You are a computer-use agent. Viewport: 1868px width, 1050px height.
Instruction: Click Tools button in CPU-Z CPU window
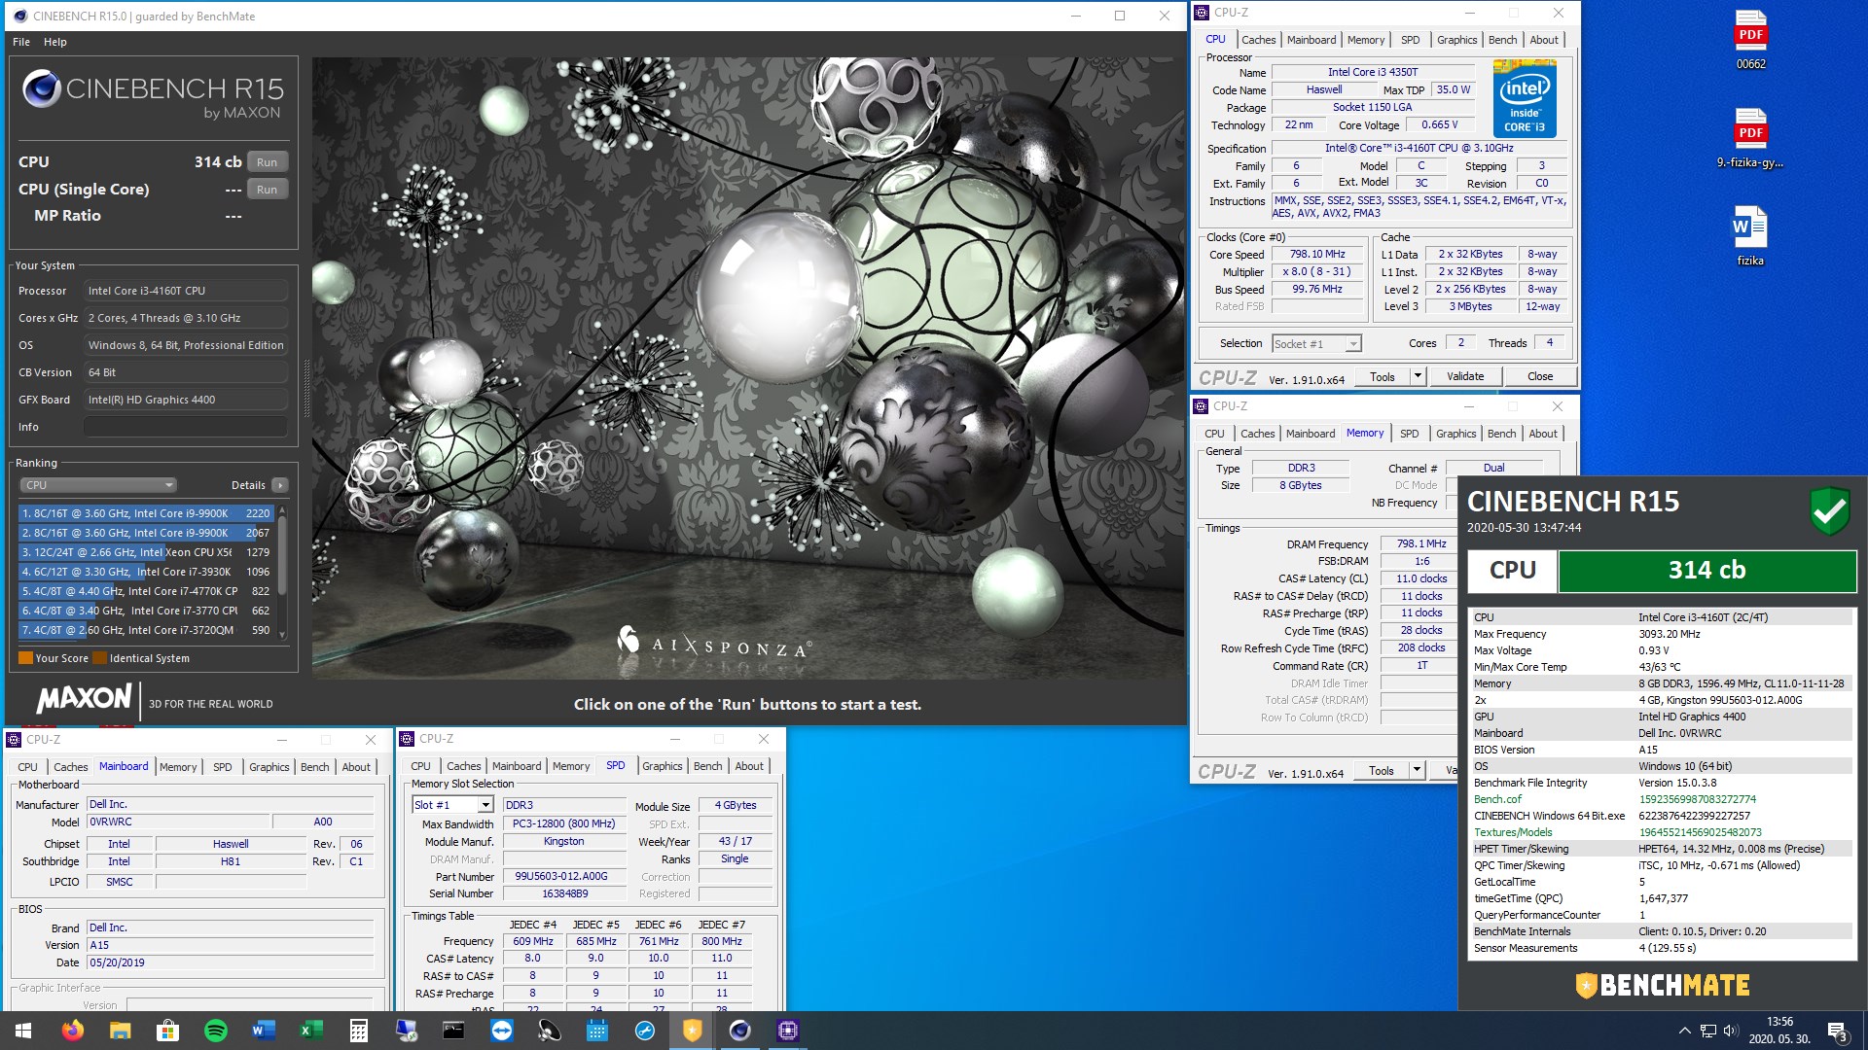click(x=1382, y=376)
